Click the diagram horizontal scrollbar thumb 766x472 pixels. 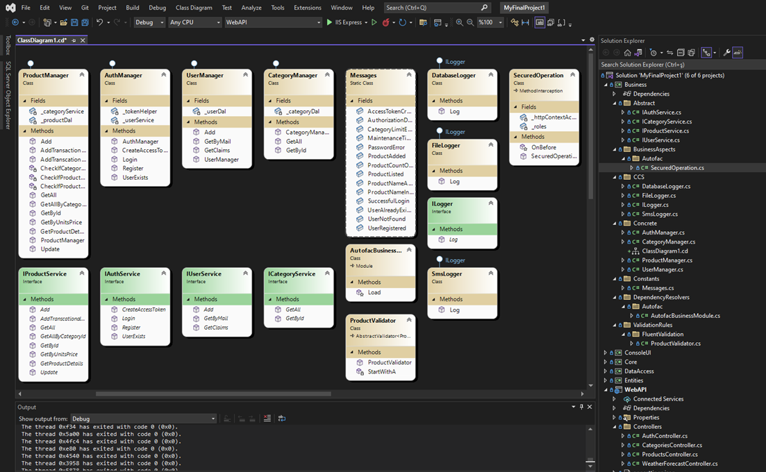[213, 394]
